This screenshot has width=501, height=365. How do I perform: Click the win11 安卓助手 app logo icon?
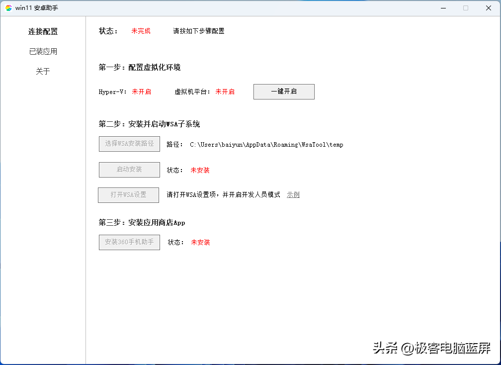coord(8,8)
